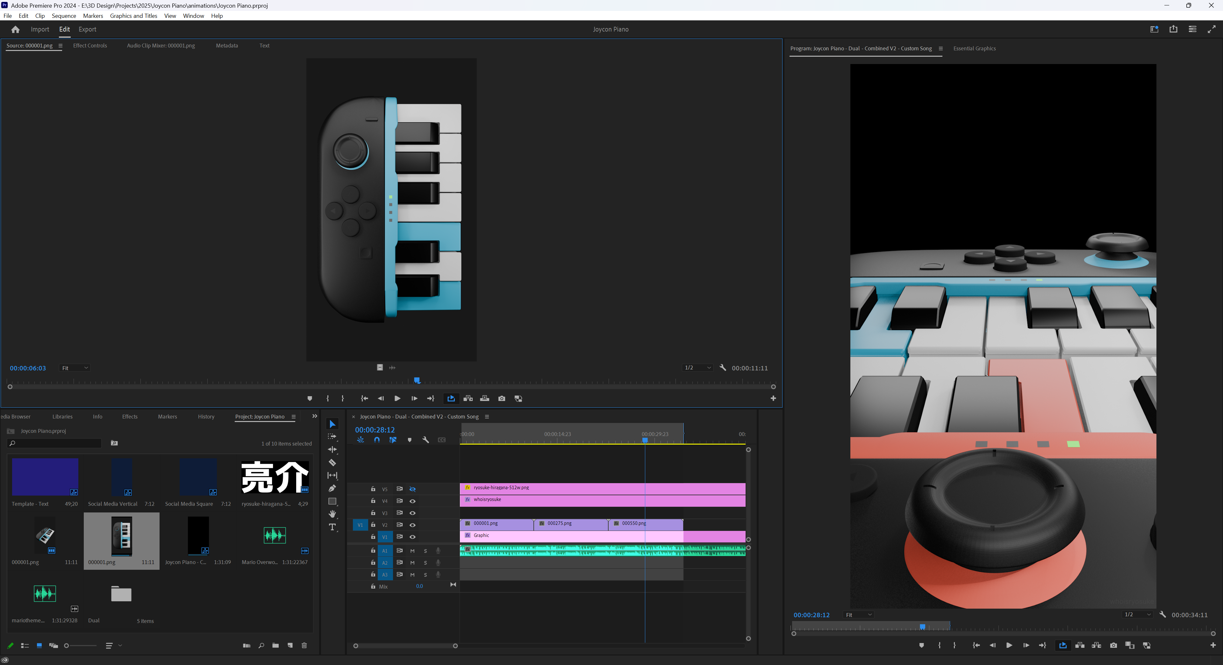Adjust the Mix track volume value

point(419,586)
